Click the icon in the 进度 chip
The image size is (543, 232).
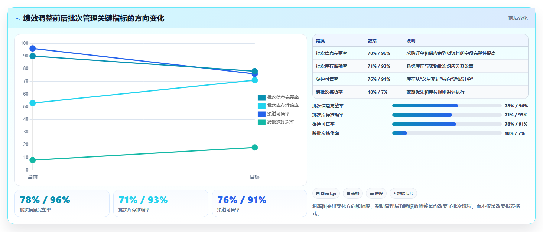[x=372, y=193]
